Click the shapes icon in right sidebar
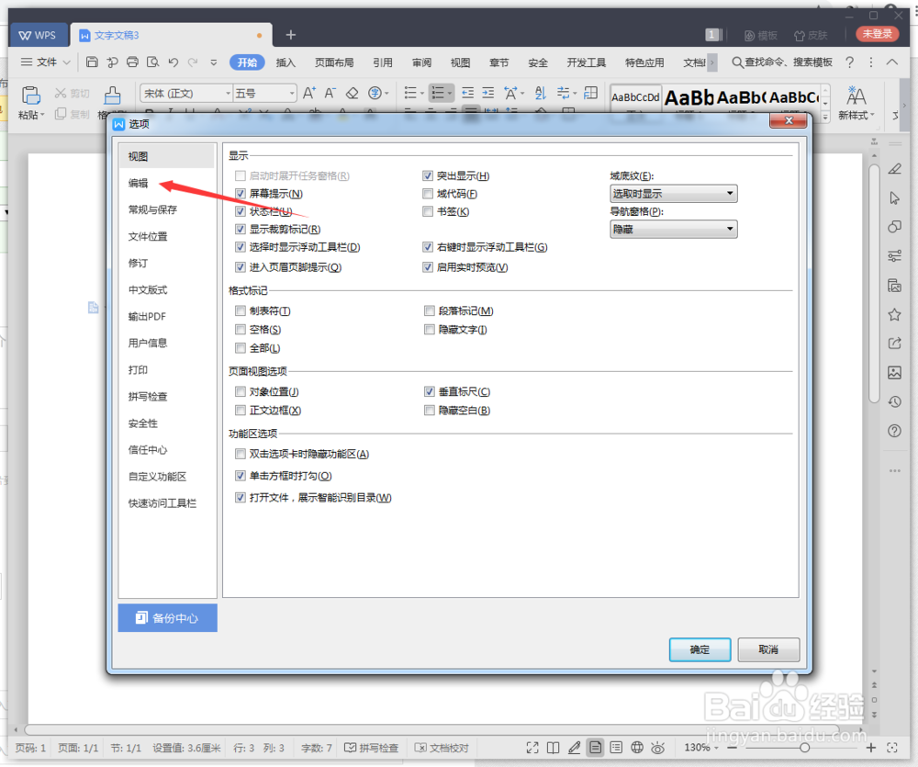918x767 pixels. 894,227
